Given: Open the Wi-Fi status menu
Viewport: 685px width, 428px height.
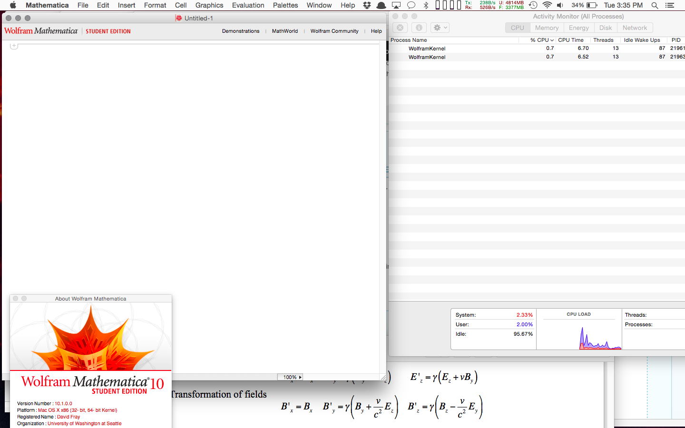Looking at the screenshot, I should click(548, 5).
